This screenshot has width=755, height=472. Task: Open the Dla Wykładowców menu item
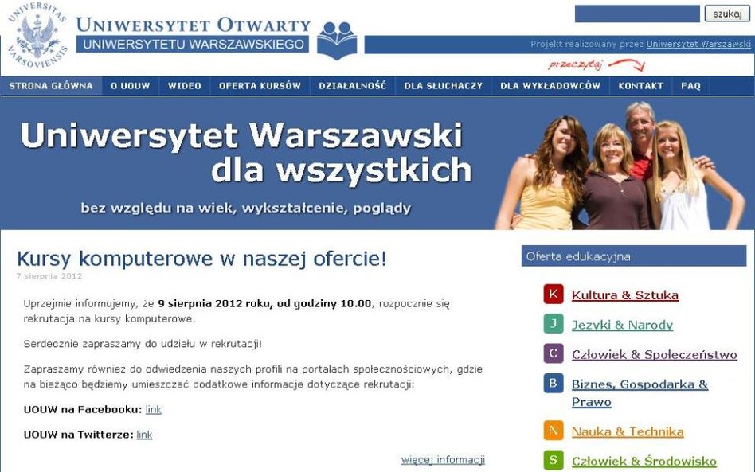pyautogui.click(x=550, y=86)
